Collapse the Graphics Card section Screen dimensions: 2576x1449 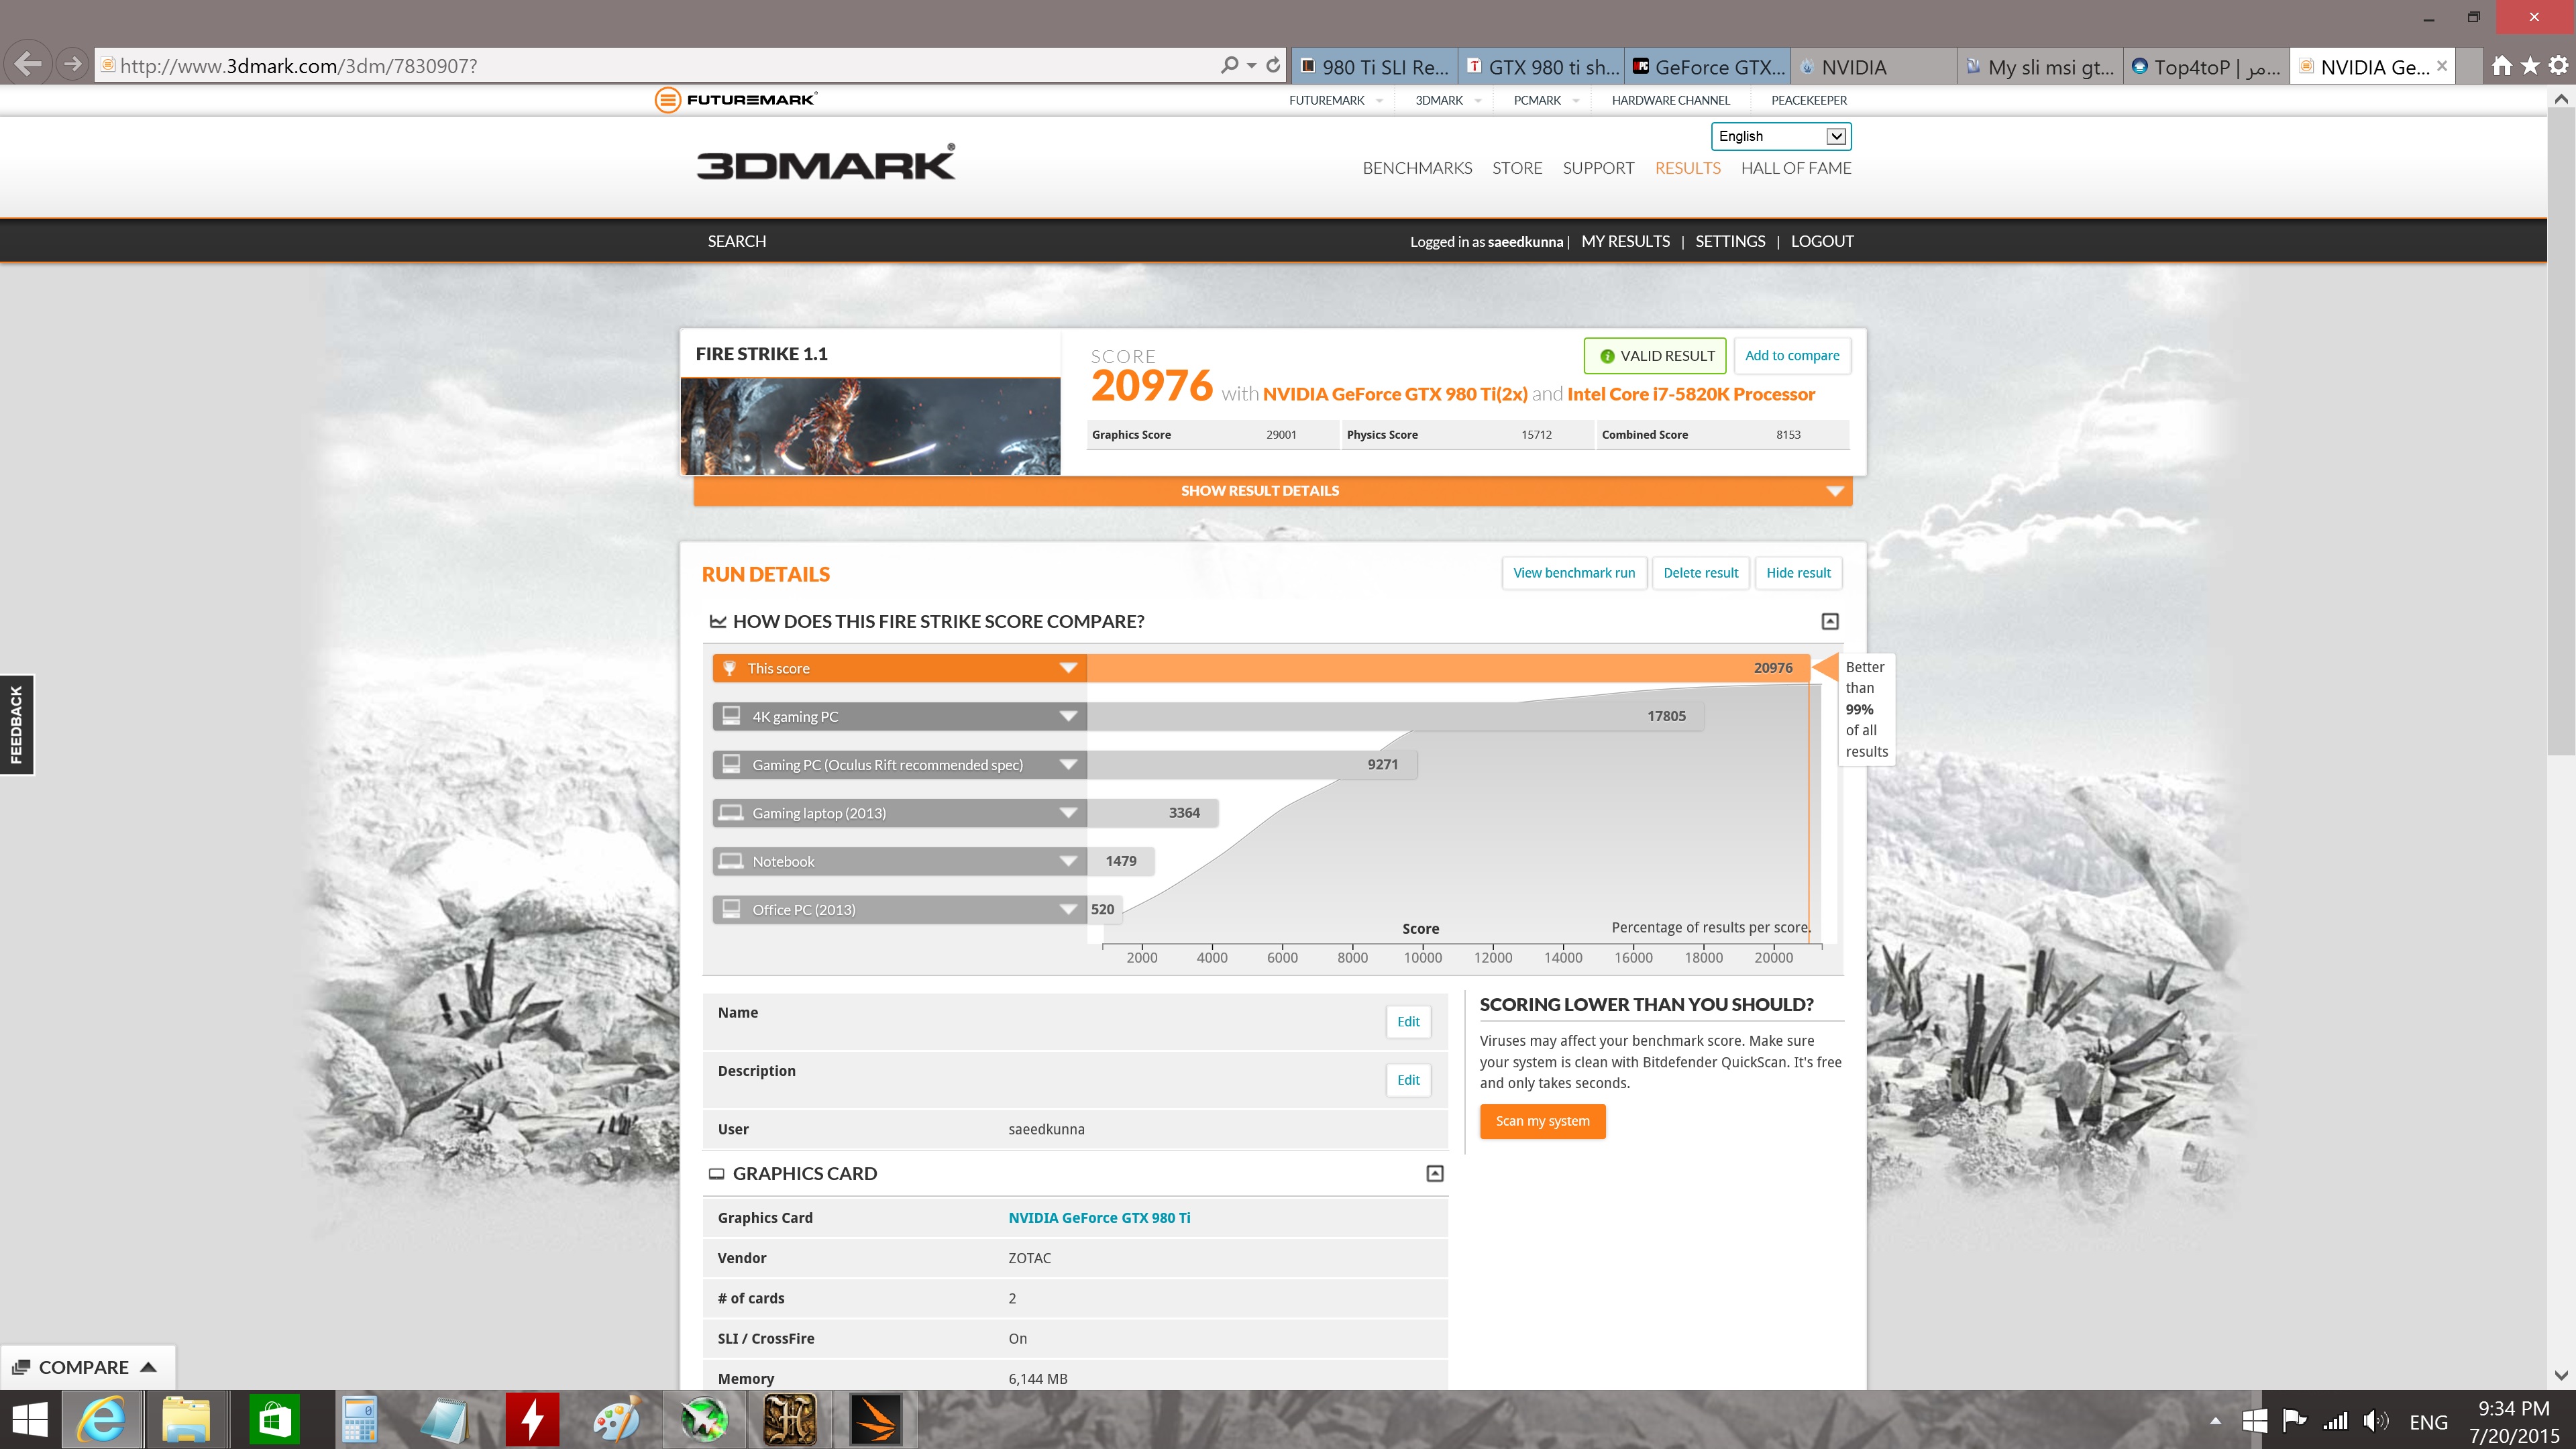[1435, 1173]
